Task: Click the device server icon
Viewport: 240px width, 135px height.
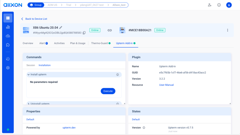Action: (26, 30)
